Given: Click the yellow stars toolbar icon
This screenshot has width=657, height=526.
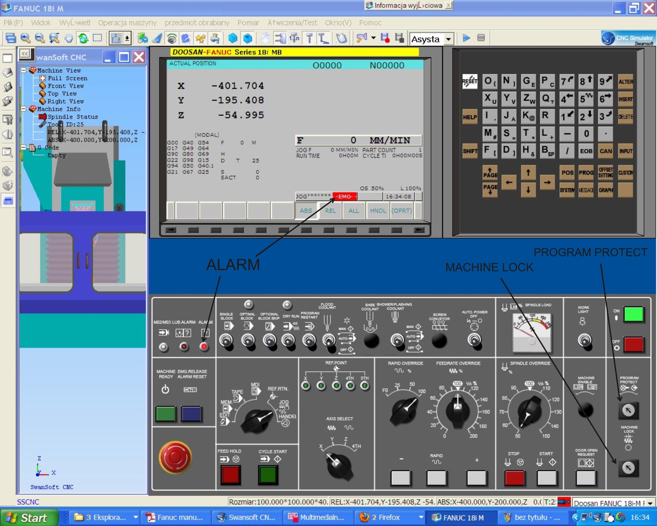Looking at the screenshot, I should point(200,38).
